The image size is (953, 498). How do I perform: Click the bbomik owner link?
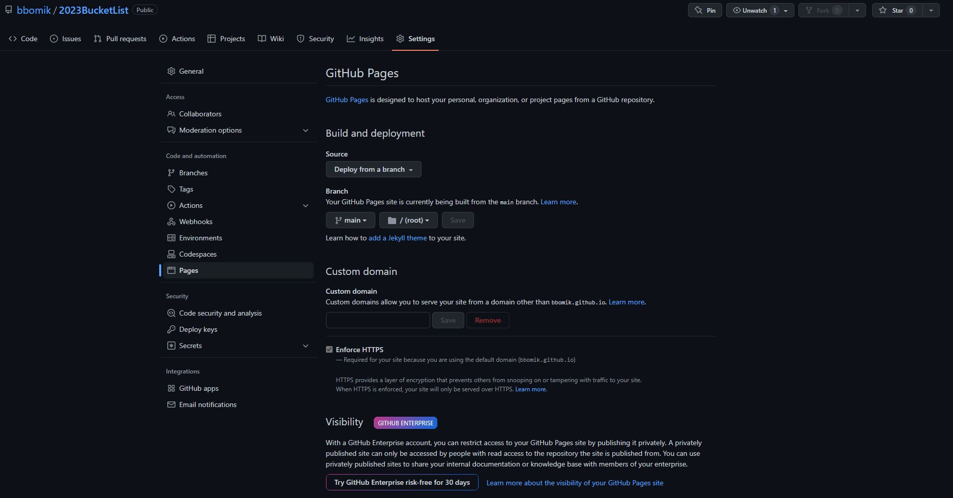click(x=34, y=10)
